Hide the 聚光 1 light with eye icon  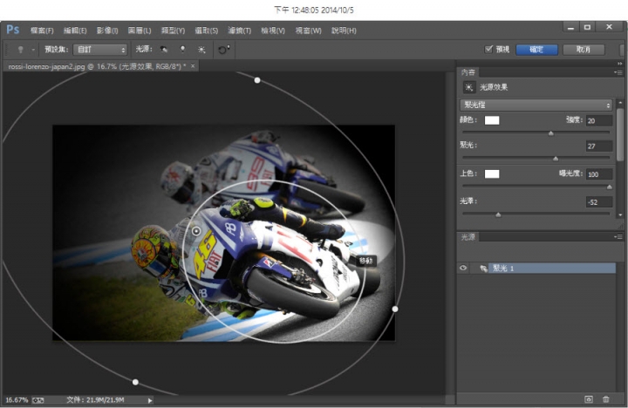pos(463,268)
